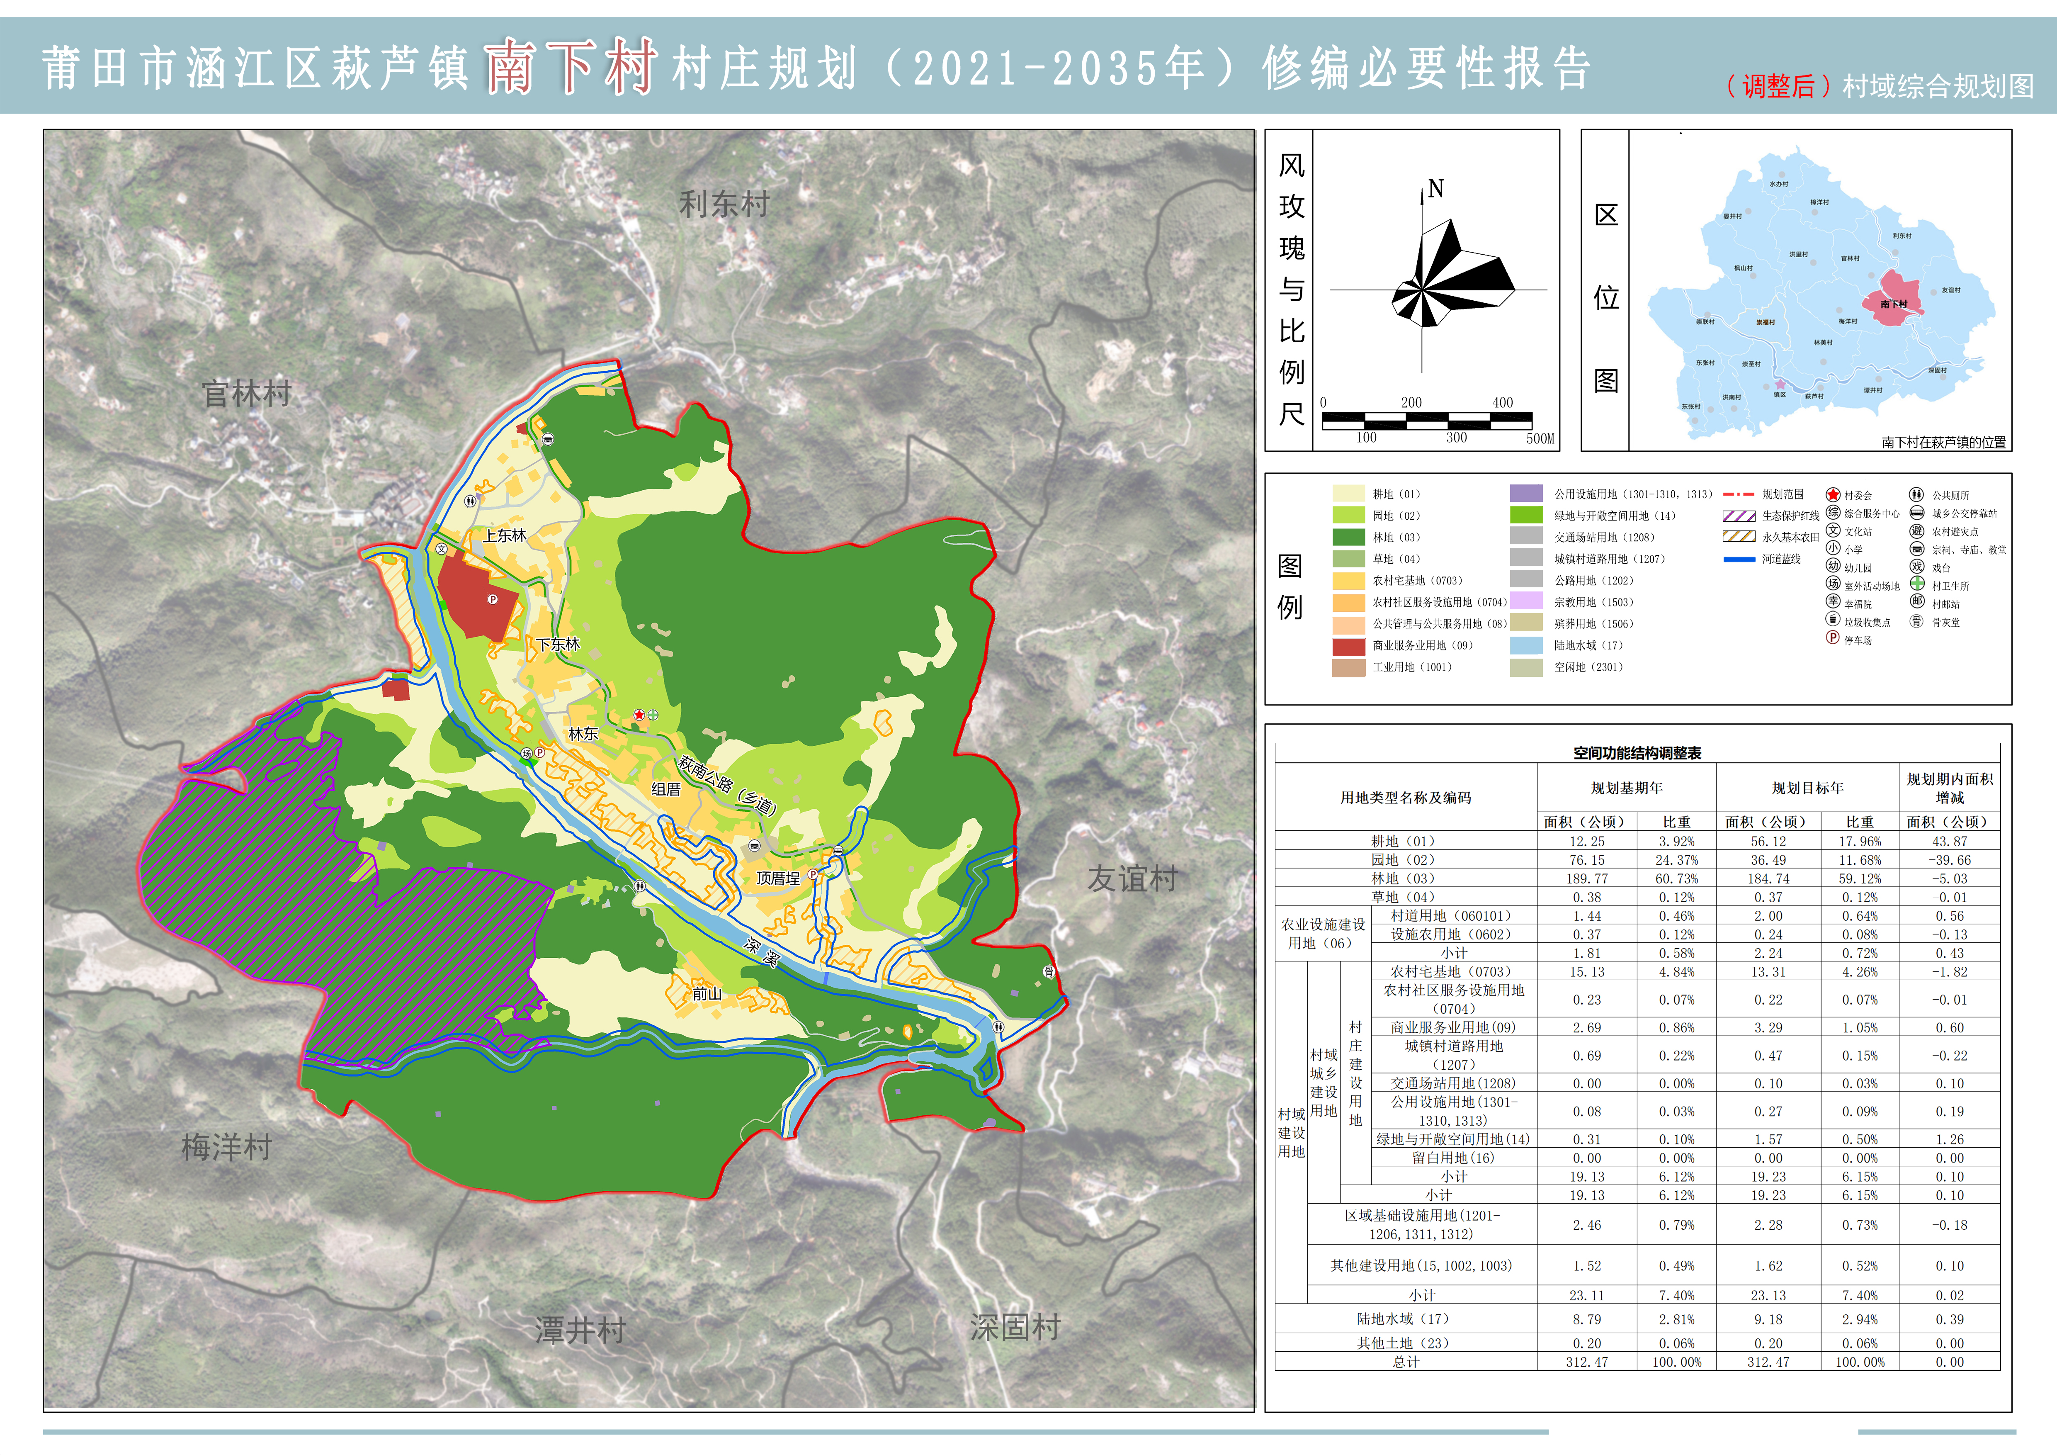Click the 空间功能结构调整表 table title

[1637, 754]
